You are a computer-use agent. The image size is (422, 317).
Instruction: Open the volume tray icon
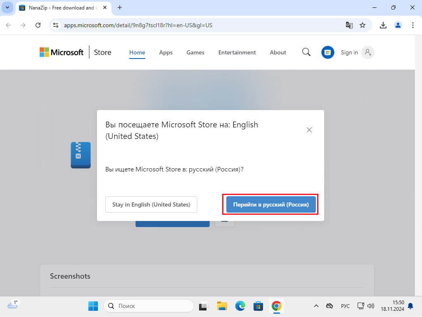pos(371,306)
